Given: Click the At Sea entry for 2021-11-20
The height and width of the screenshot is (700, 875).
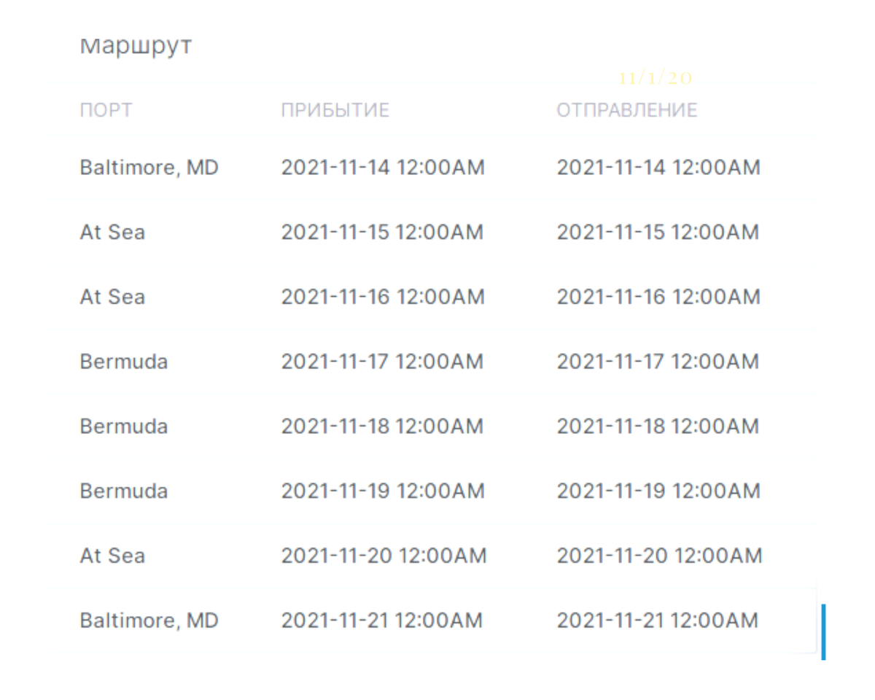Looking at the screenshot, I should pos(112,556).
